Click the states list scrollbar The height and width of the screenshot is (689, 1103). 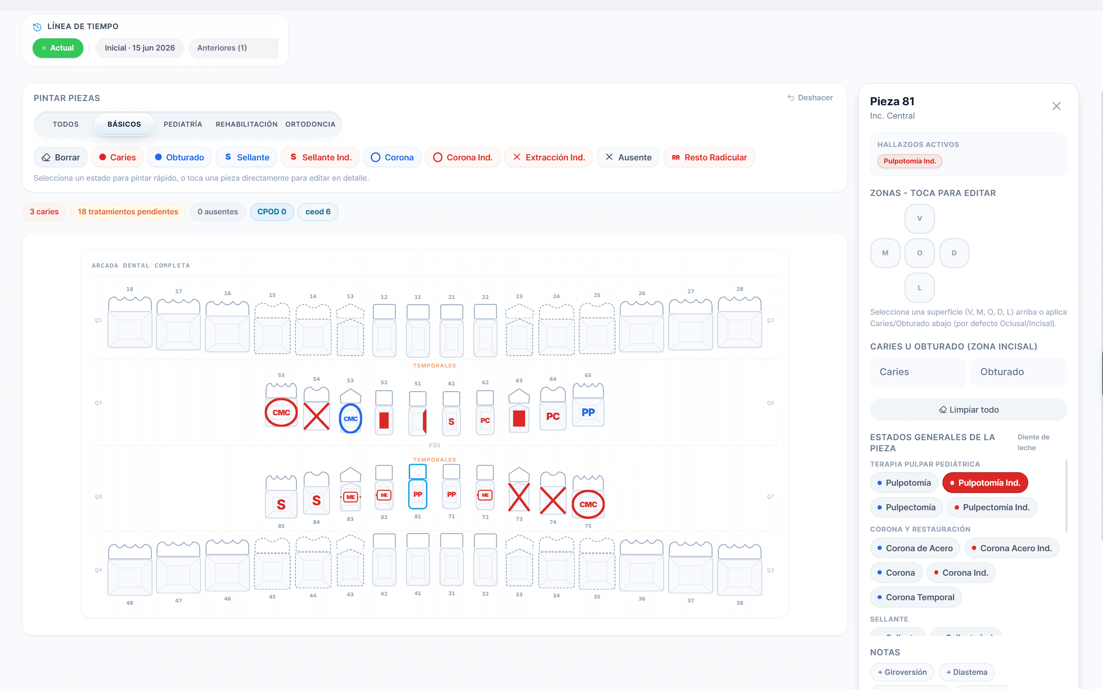(1066, 496)
